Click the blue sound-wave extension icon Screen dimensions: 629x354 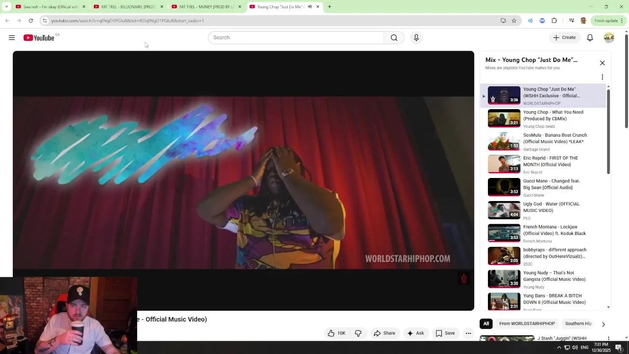click(530, 21)
